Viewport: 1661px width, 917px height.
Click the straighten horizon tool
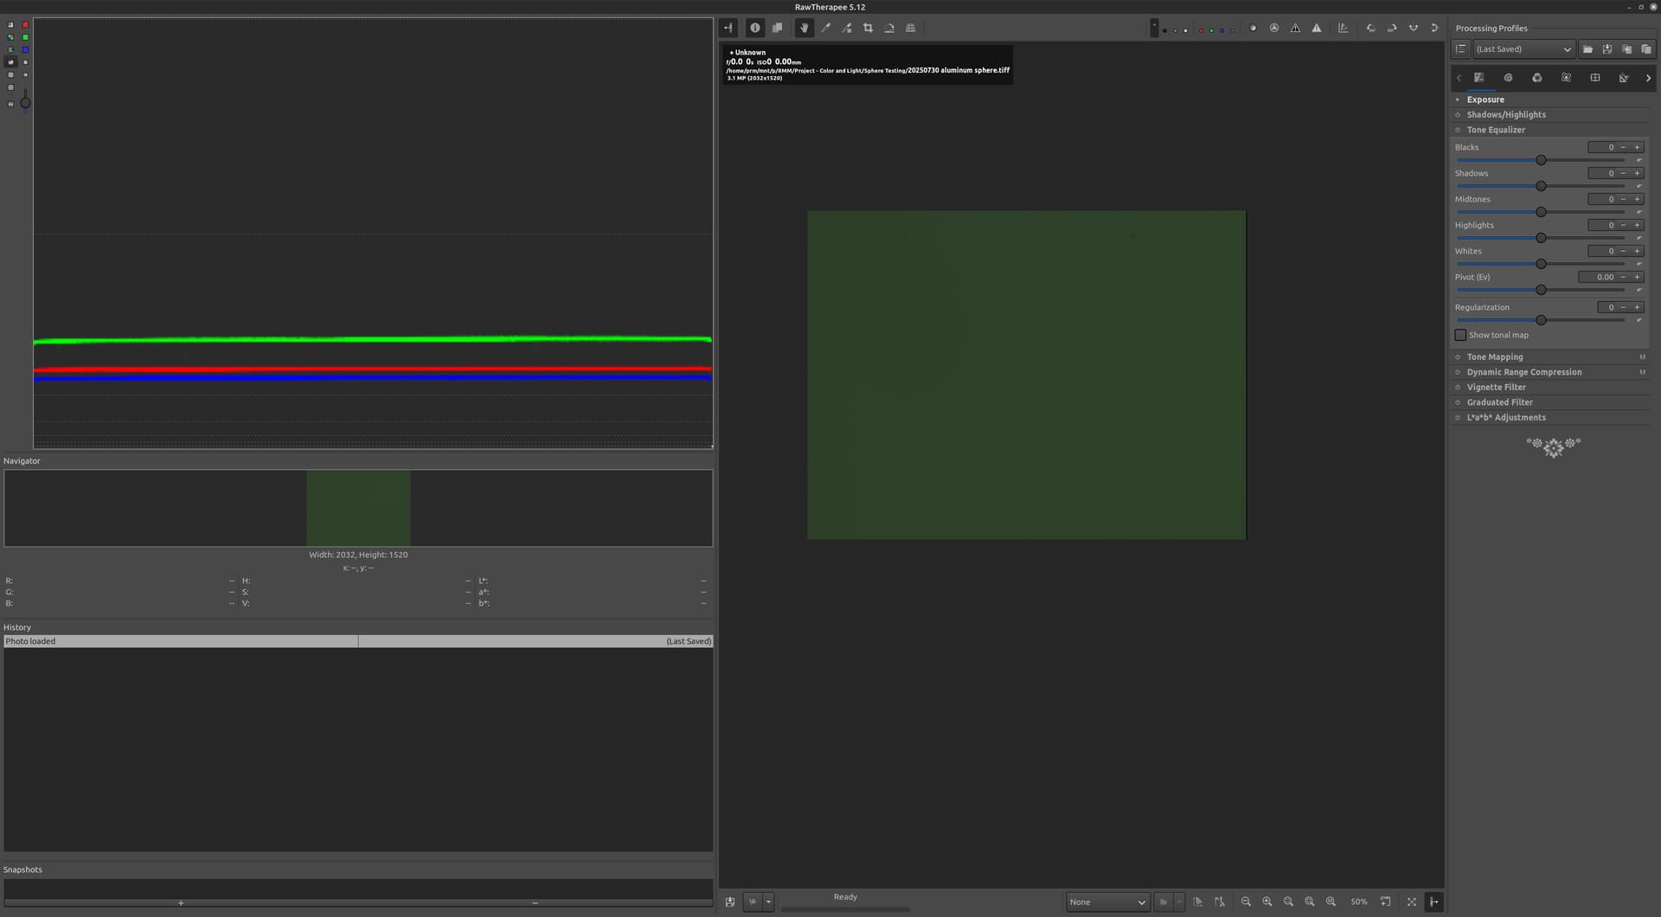pyautogui.click(x=889, y=29)
